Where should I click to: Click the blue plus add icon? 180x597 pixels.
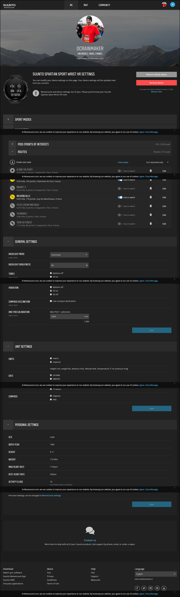click(173, 5)
